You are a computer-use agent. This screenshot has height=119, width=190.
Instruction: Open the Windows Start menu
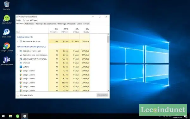[x=3, y=116]
